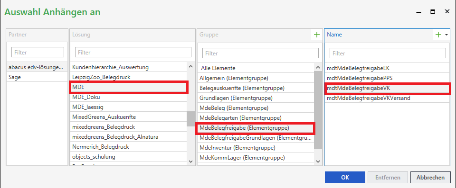Select MDE_Doku in the Lösung list
This screenshot has width=456, height=188.
[x=128, y=97]
